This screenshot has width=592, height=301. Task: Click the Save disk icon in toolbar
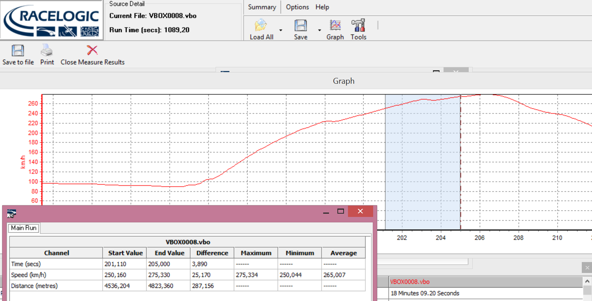coord(301,26)
